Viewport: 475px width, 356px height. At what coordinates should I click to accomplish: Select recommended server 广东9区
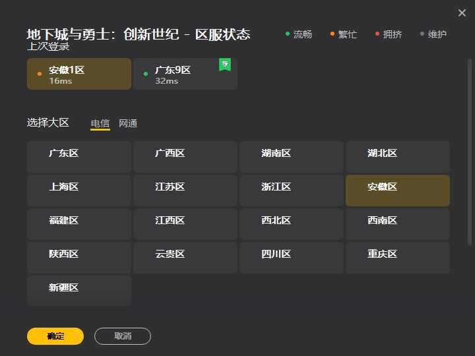click(185, 74)
